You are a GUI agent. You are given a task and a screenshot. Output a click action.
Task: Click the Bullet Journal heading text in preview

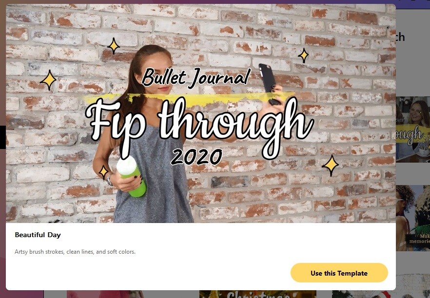[x=196, y=77]
